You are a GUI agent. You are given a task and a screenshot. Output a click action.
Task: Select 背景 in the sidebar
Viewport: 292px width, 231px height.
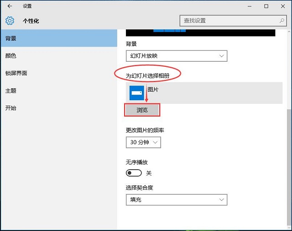click(x=11, y=38)
